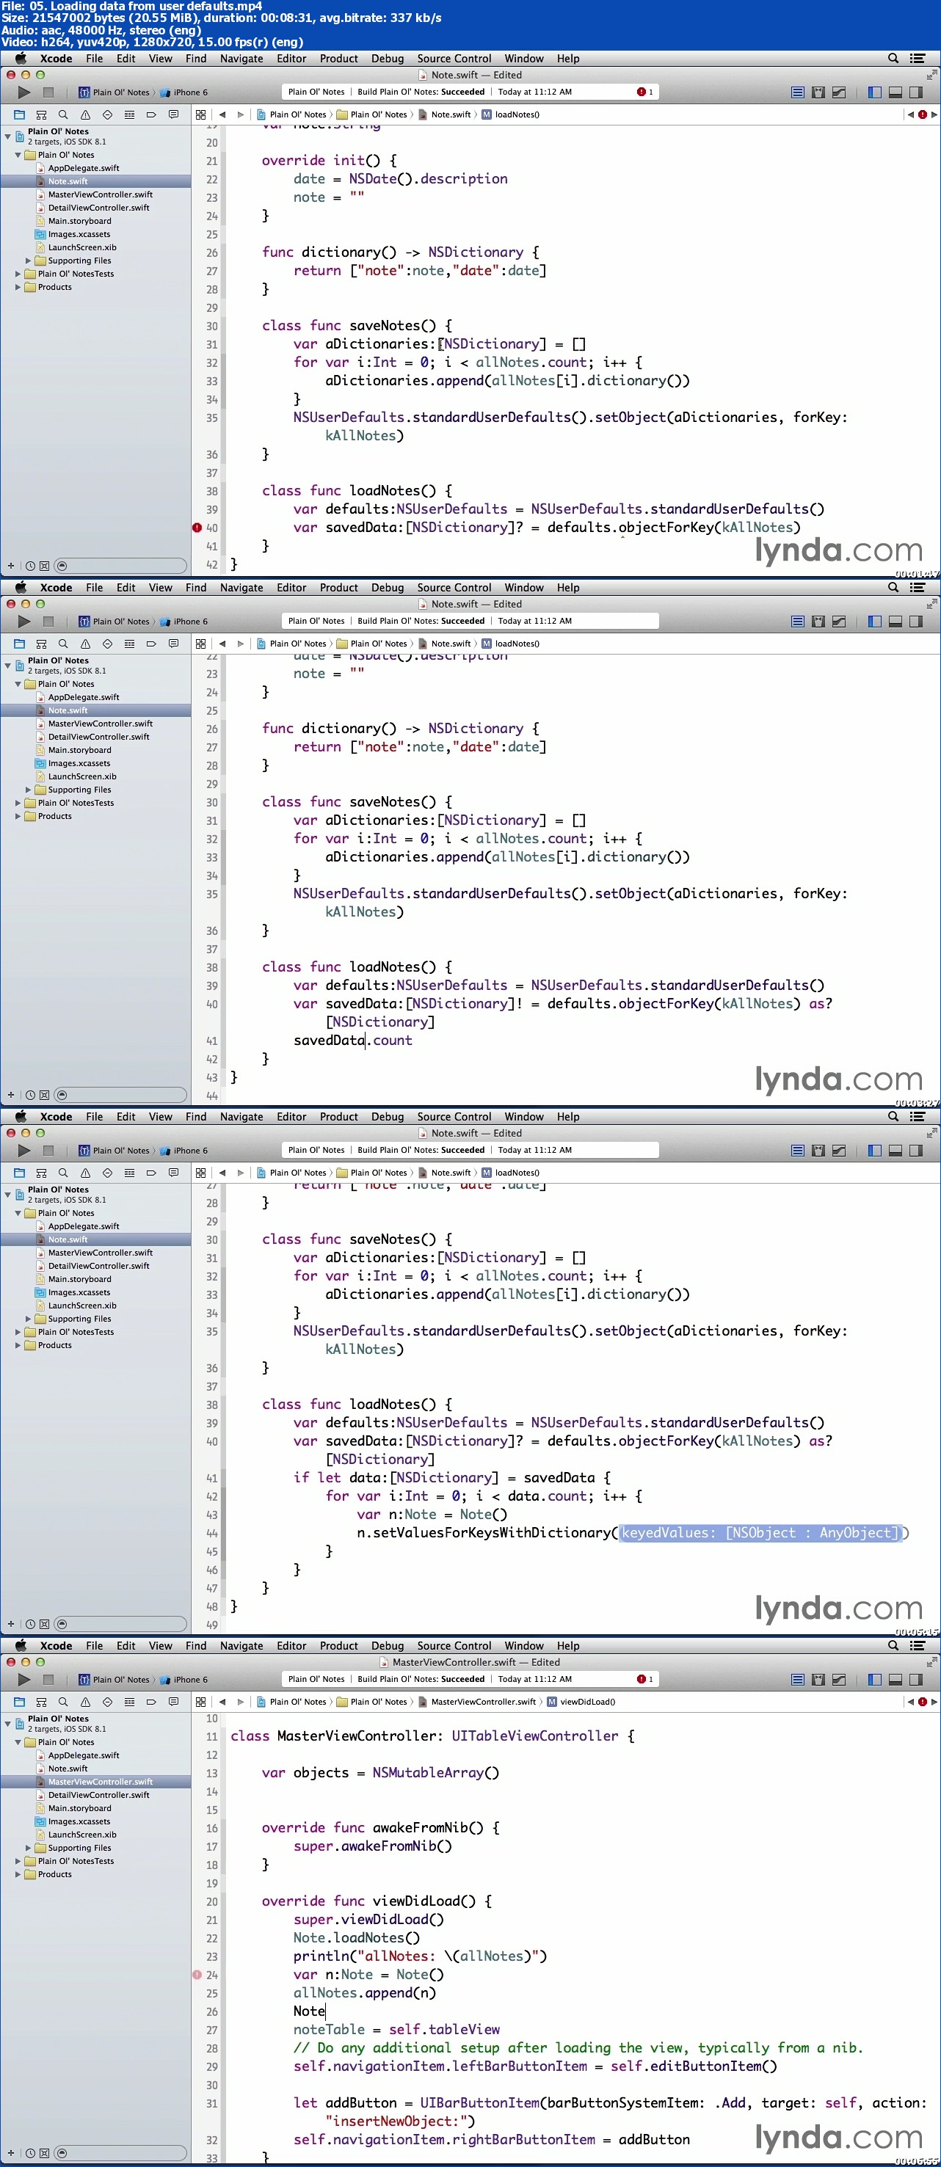The image size is (941, 2167).
Task: Expand Supporting Files beside the selected MasterViewController.swift
Action: click(x=29, y=1849)
